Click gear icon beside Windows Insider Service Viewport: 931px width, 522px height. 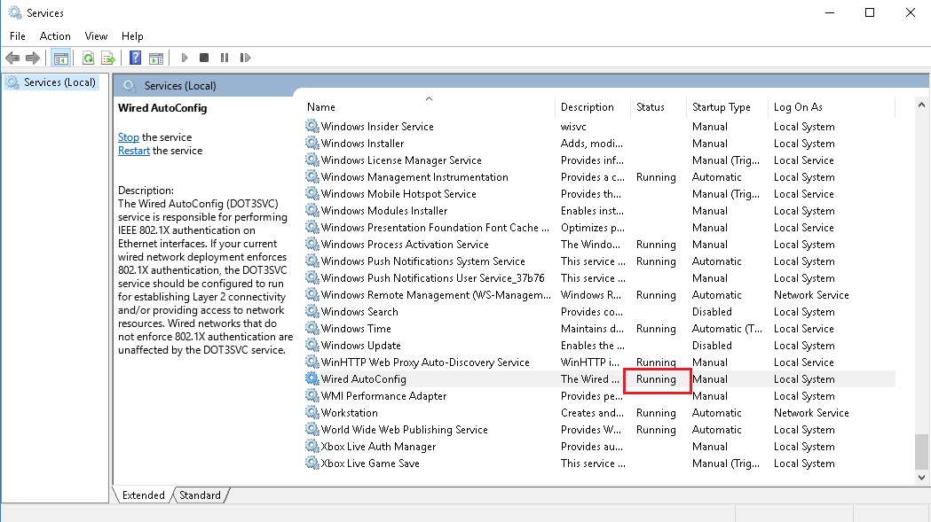pyautogui.click(x=312, y=126)
